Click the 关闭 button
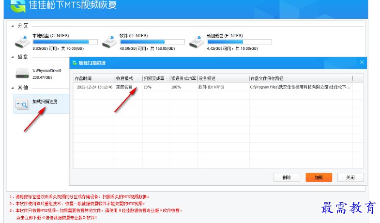 [x=350, y=178]
